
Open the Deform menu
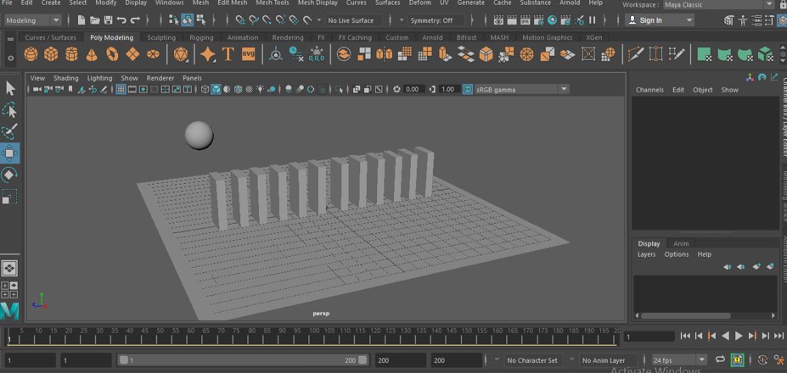pyautogui.click(x=419, y=3)
